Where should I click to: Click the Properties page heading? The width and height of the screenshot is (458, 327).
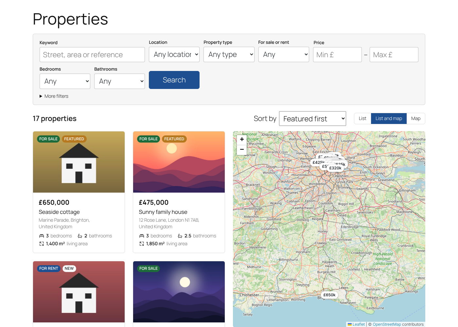tap(70, 19)
